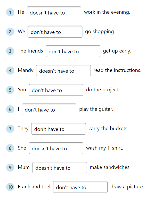The image size is (162, 199).
Task: Select the number 6 circle badge
Action: coord(10,109)
